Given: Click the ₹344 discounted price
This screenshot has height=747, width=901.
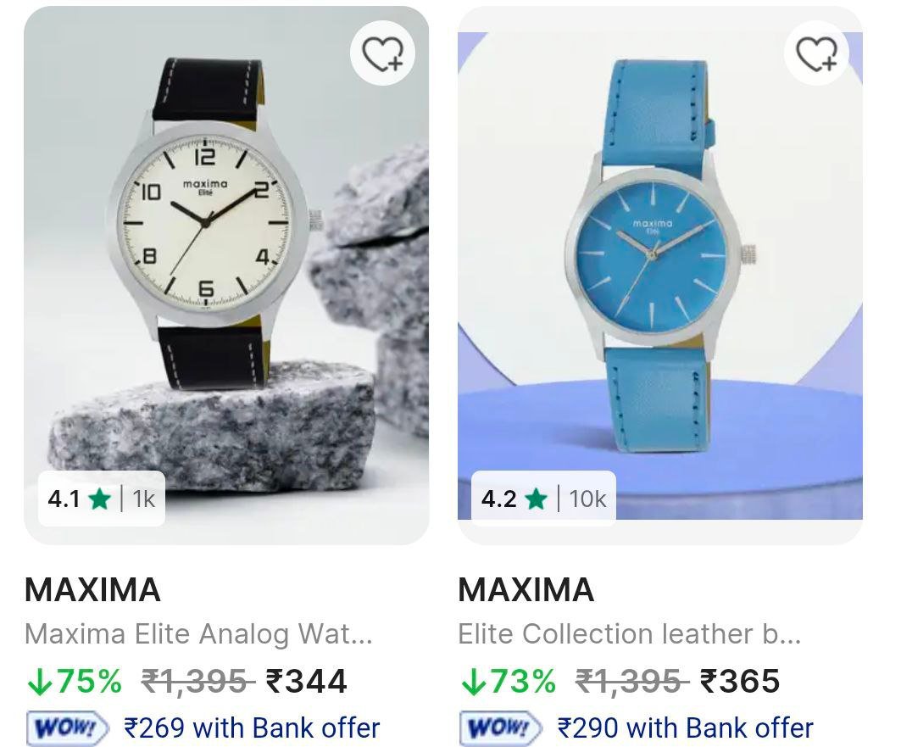Looking at the screenshot, I should click(x=306, y=682).
